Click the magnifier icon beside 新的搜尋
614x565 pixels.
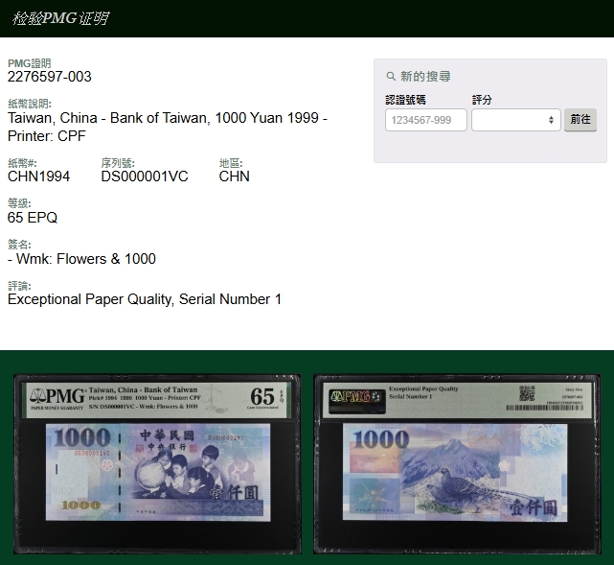[x=391, y=77]
